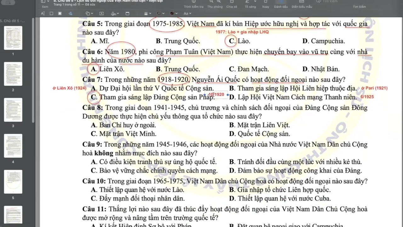Select page 2 thumbnail
This screenshot has width=403, height=227.
click(x=13, y=74)
